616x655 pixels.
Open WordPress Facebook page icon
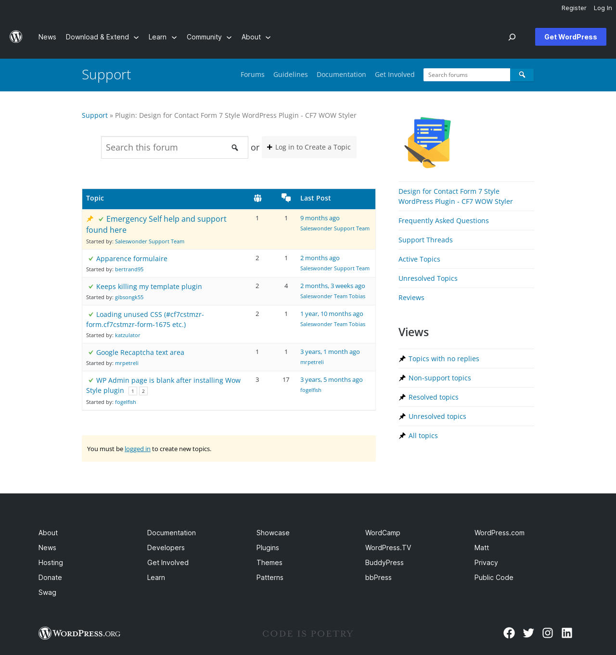pyautogui.click(x=509, y=633)
